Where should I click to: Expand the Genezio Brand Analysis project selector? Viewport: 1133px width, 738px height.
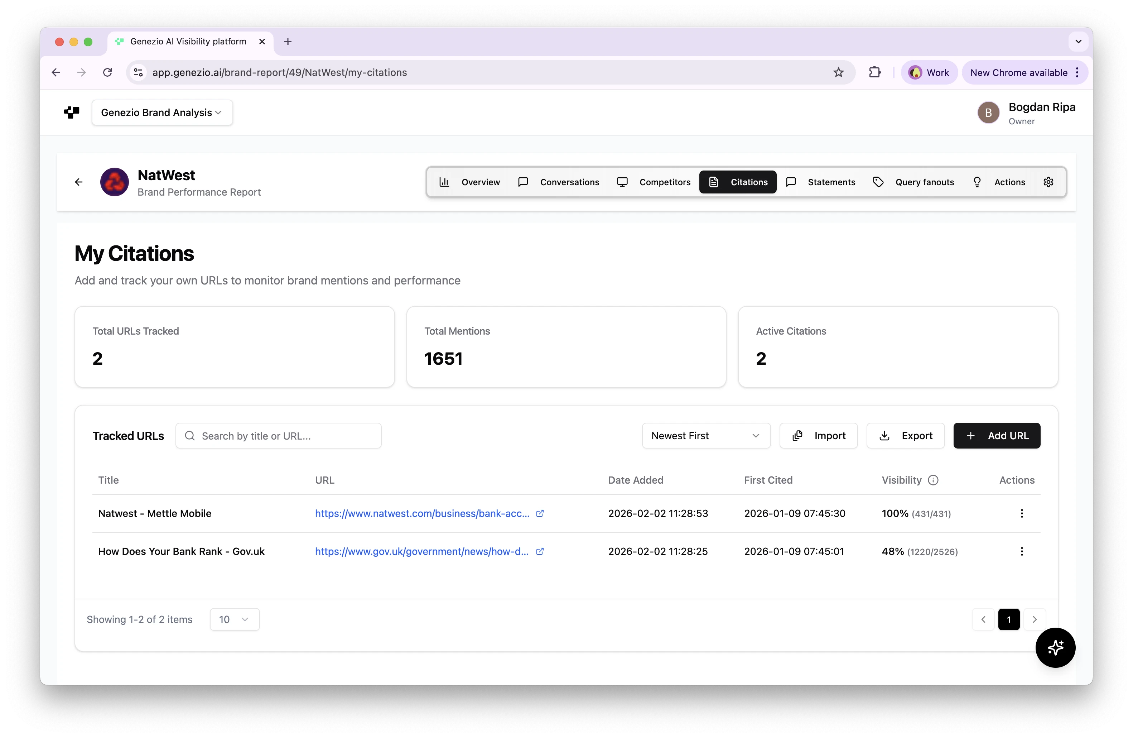point(162,112)
